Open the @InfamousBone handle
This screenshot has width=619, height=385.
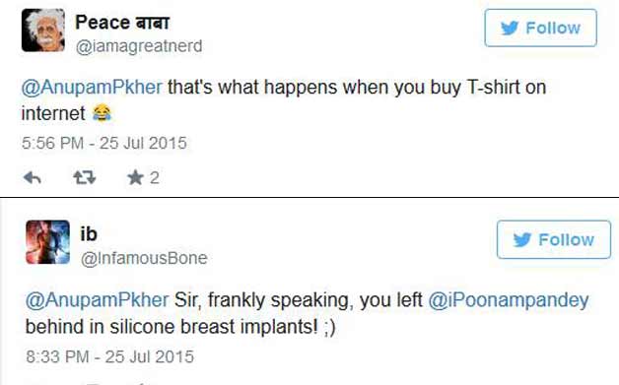pos(144,258)
